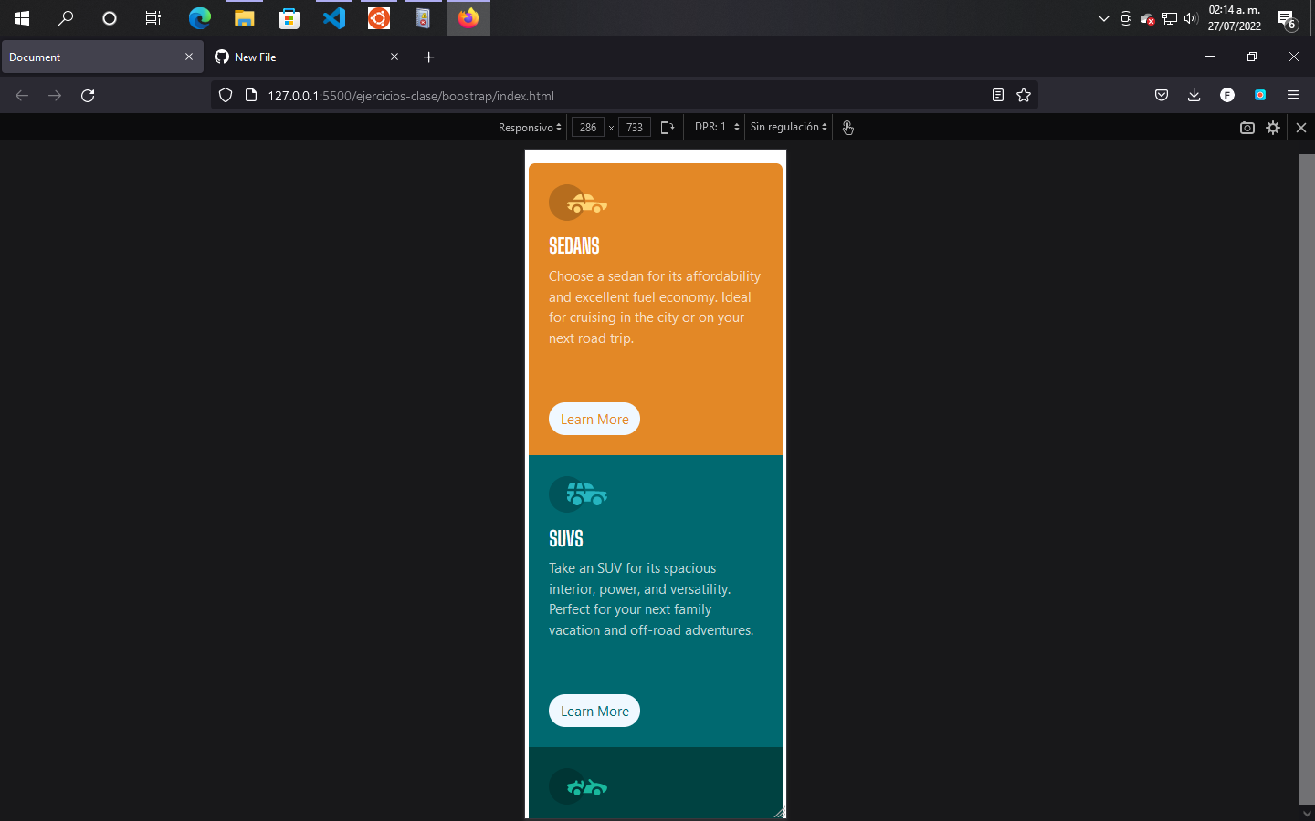
Task: Open the page in Reader View
Action: pos(997,95)
